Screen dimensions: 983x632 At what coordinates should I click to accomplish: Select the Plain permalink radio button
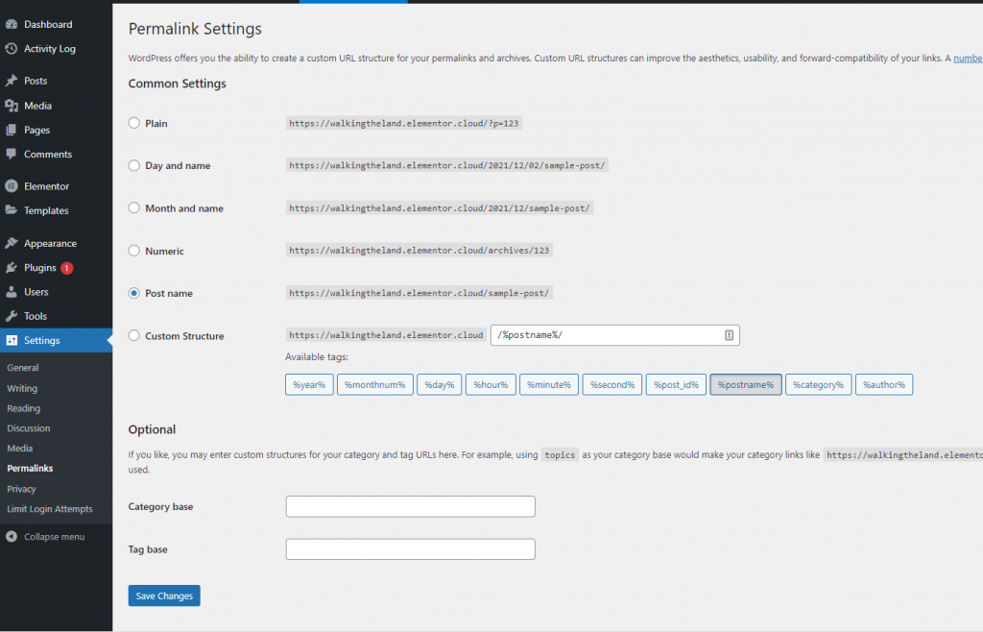(x=134, y=124)
